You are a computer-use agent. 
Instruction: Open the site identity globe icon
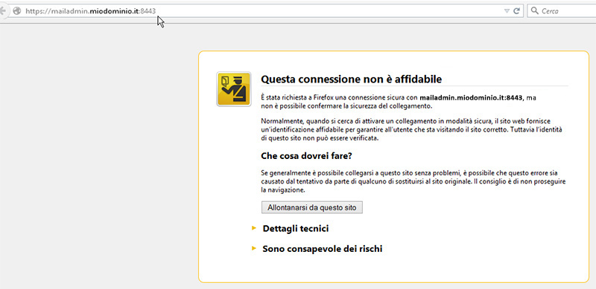[16, 10]
